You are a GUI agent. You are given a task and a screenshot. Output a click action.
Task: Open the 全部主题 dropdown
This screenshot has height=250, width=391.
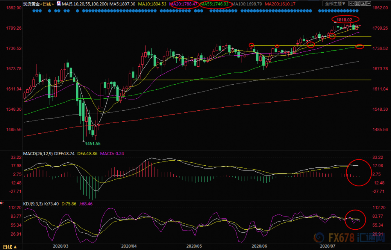coord(335,4)
